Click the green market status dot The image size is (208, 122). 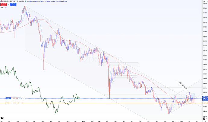pos(26,1)
